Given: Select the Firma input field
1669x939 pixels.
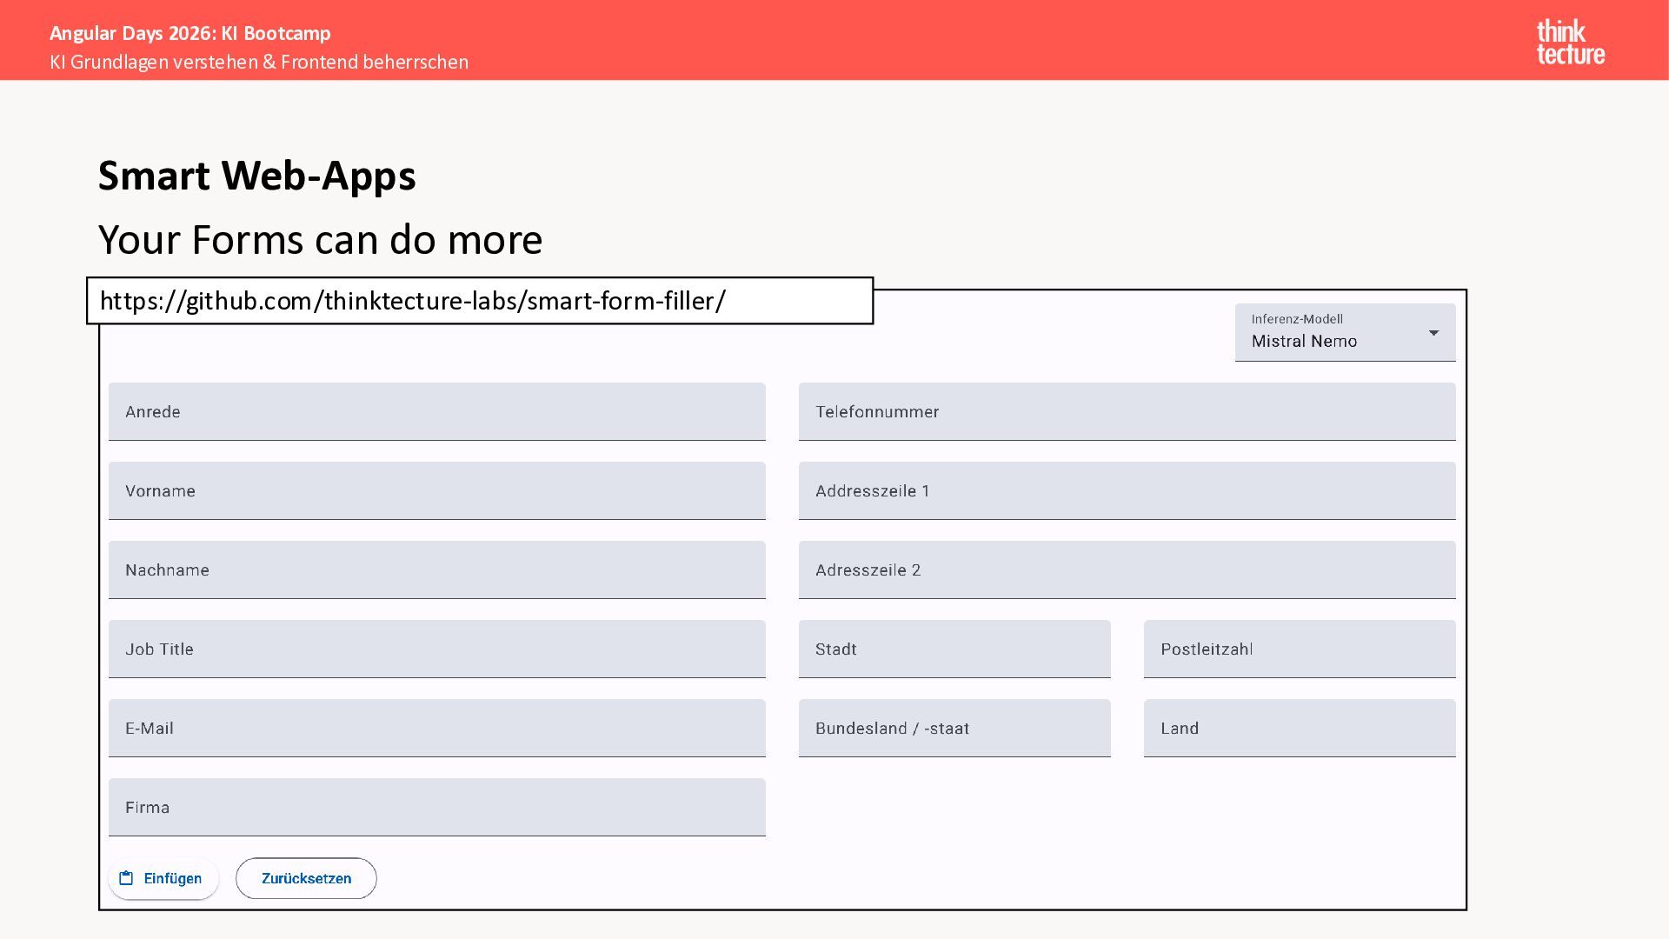Looking at the screenshot, I should (x=436, y=807).
